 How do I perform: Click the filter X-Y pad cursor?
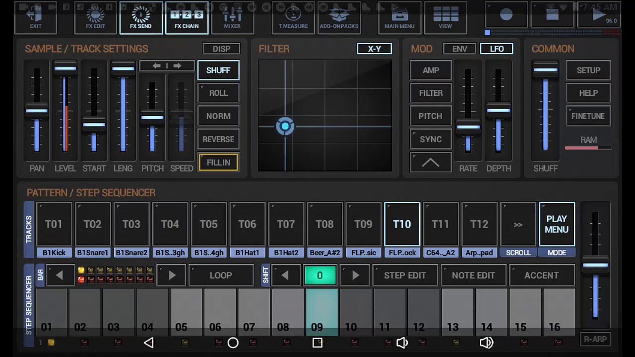pos(285,126)
